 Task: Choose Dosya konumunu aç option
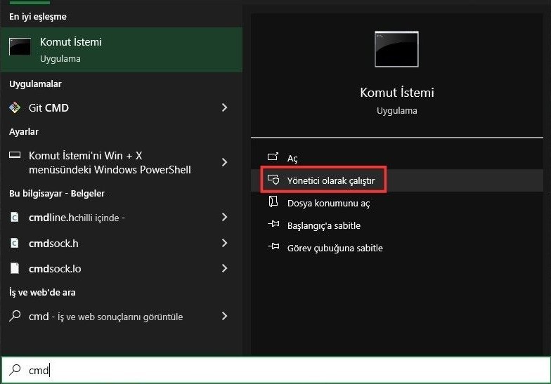pyautogui.click(x=328, y=203)
